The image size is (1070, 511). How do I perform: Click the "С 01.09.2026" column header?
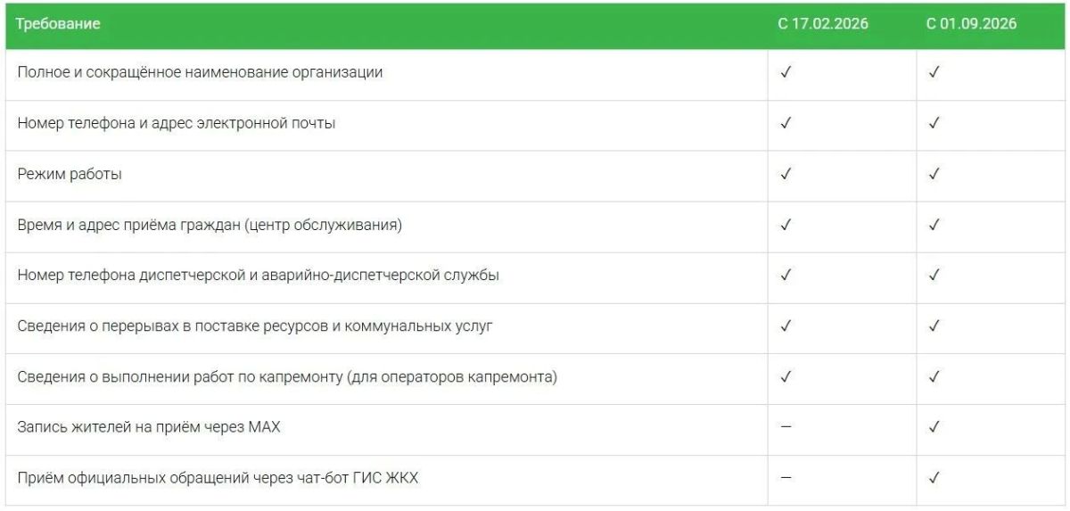pos(971,24)
